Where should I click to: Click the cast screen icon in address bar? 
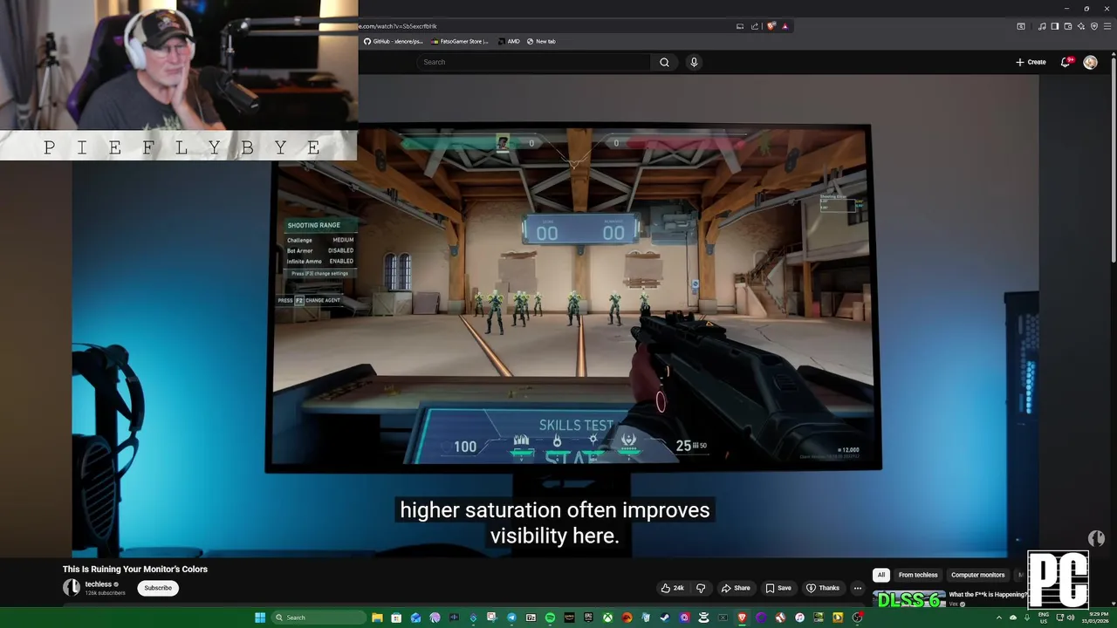740,26
